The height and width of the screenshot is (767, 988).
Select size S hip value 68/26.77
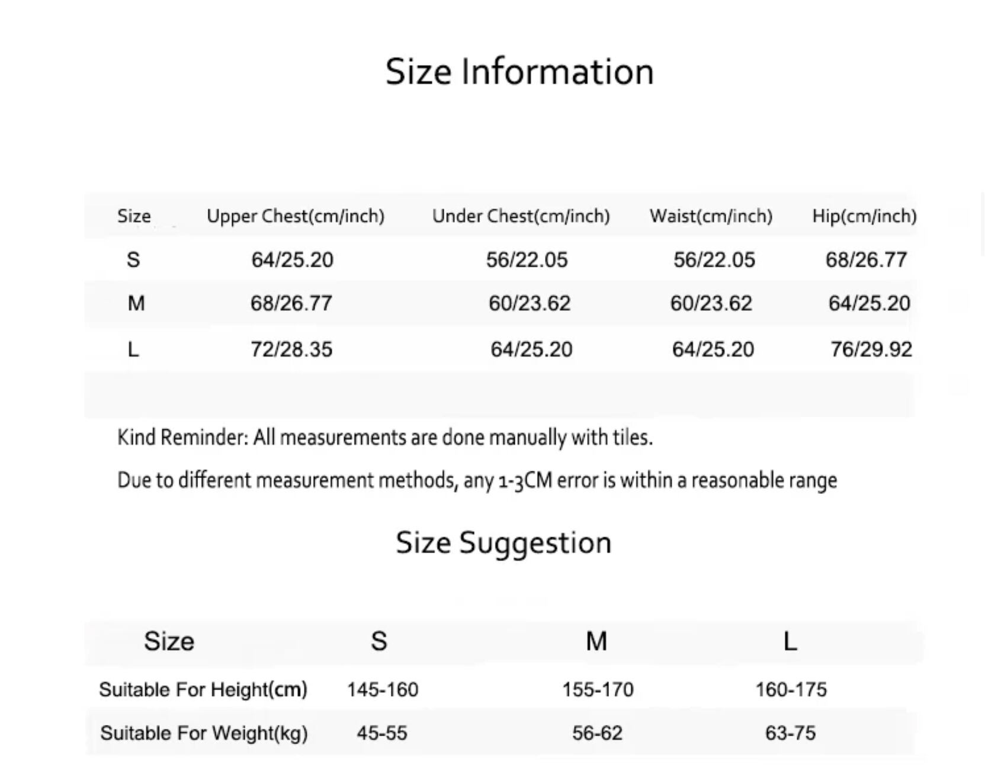(x=866, y=260)
